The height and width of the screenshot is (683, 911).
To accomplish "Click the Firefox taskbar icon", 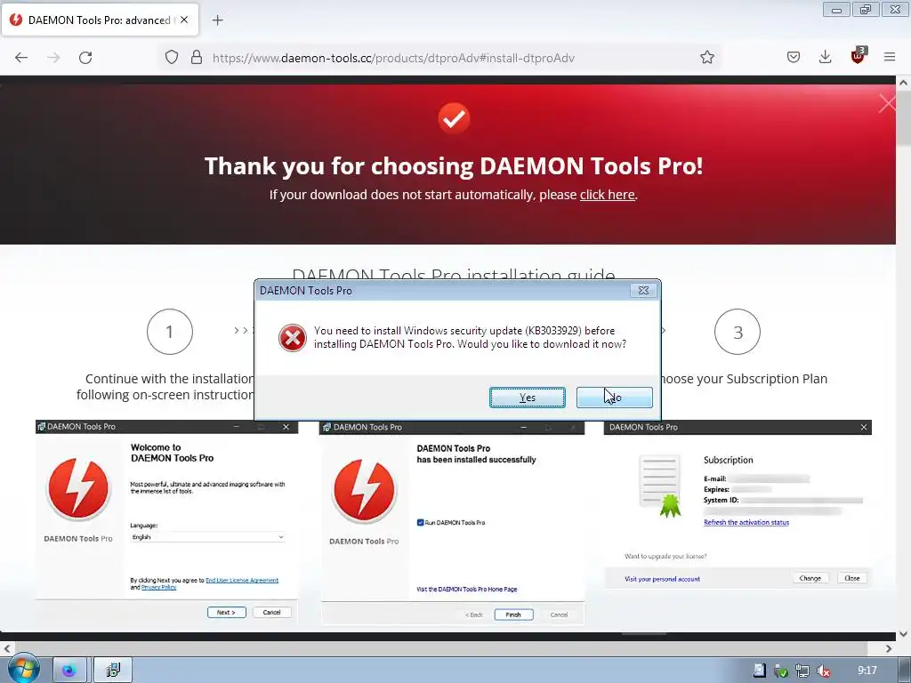I will coord(69,671).
